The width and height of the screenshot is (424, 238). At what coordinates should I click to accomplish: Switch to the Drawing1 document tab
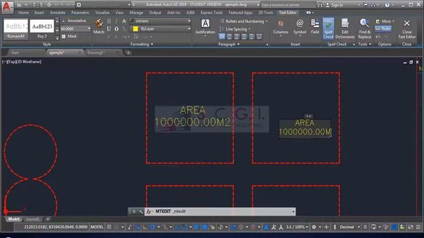95,53
